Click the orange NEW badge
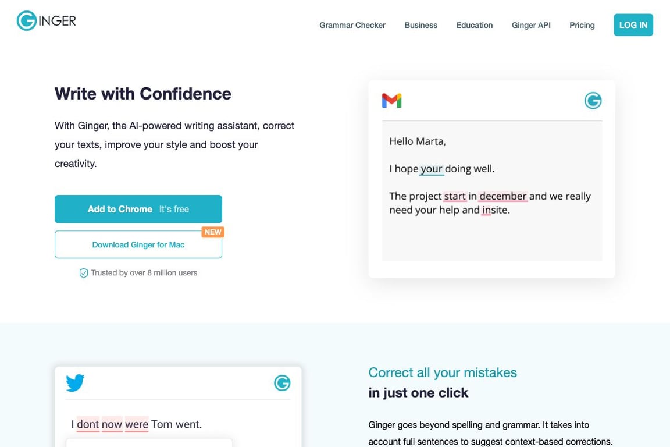 pos(213,232)
